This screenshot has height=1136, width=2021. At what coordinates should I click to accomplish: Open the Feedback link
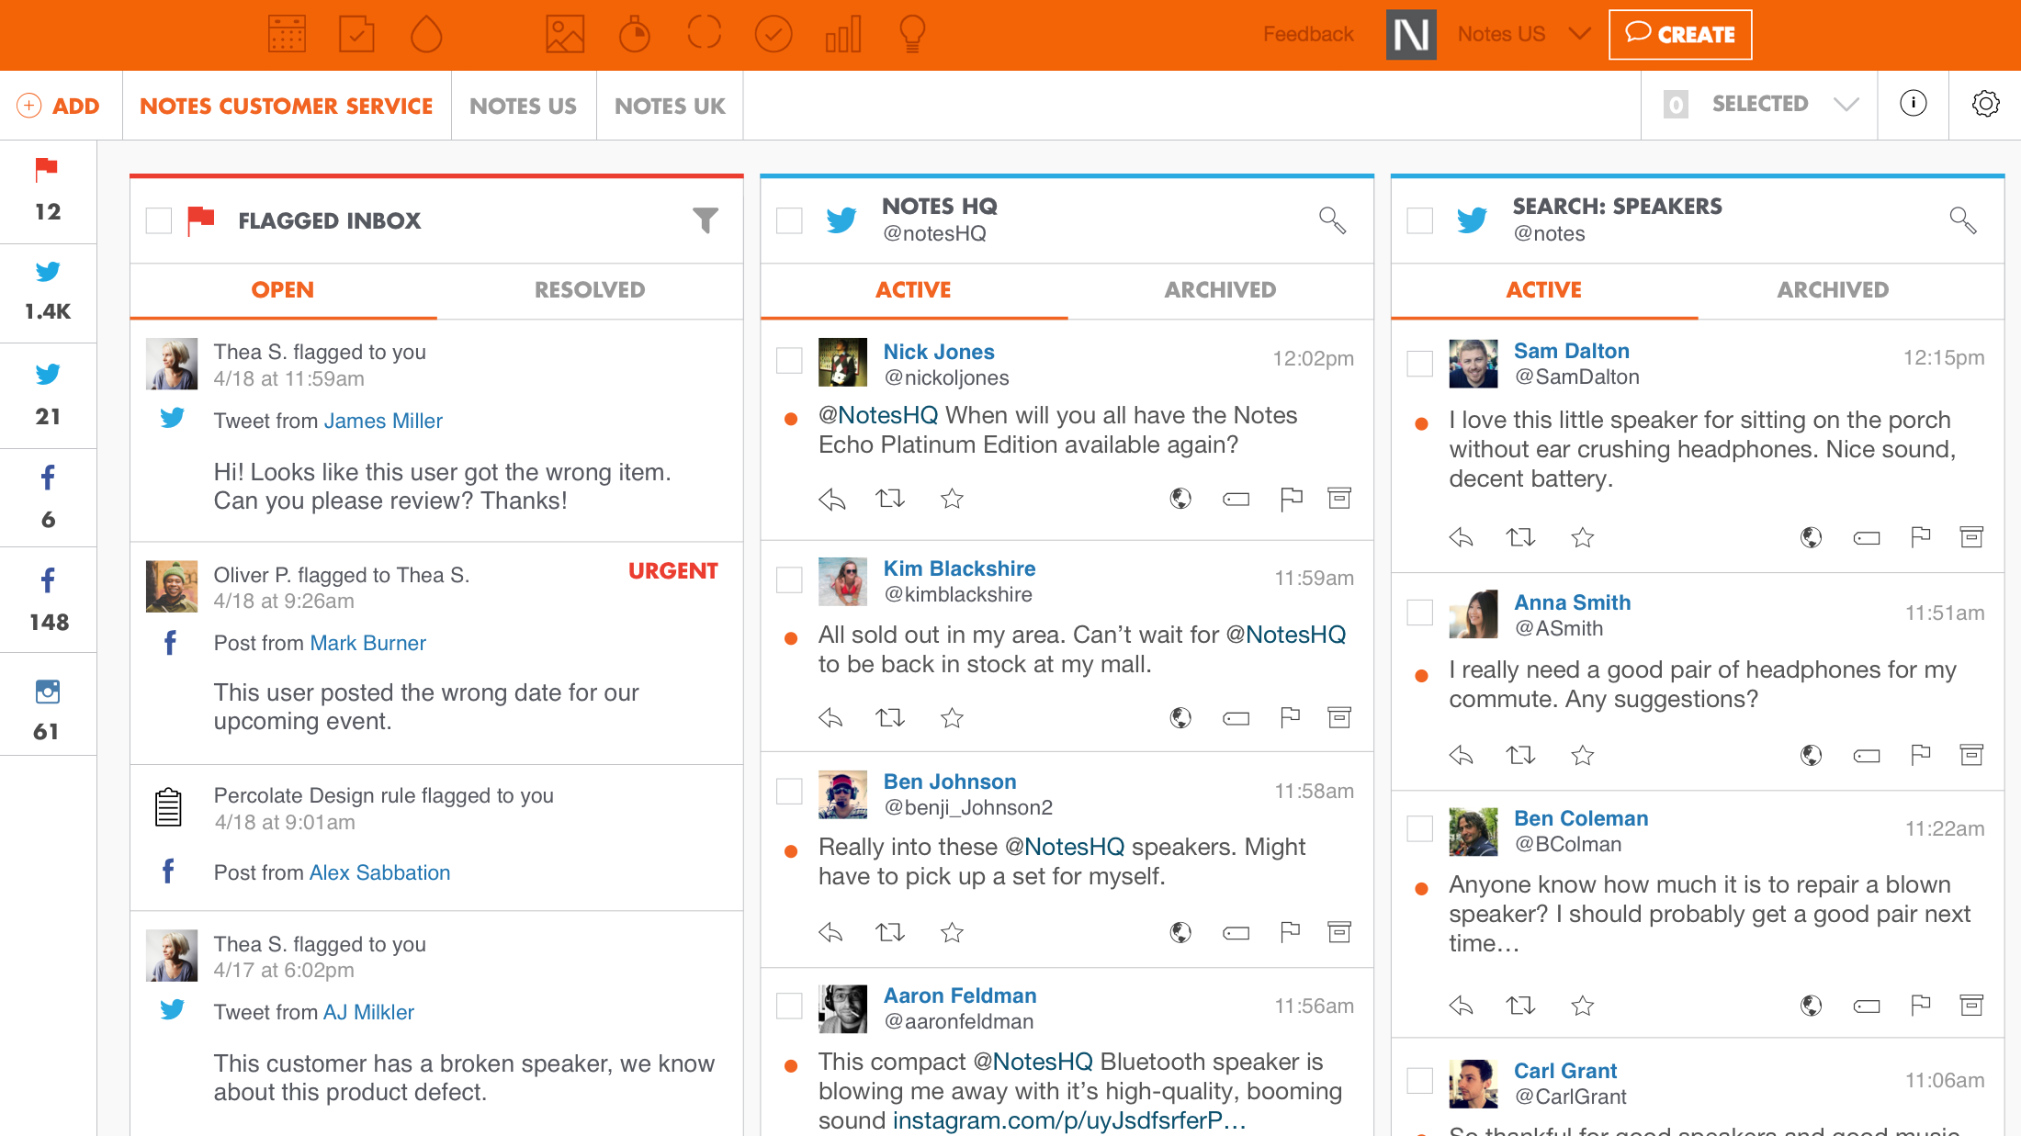click(1308, 34)
